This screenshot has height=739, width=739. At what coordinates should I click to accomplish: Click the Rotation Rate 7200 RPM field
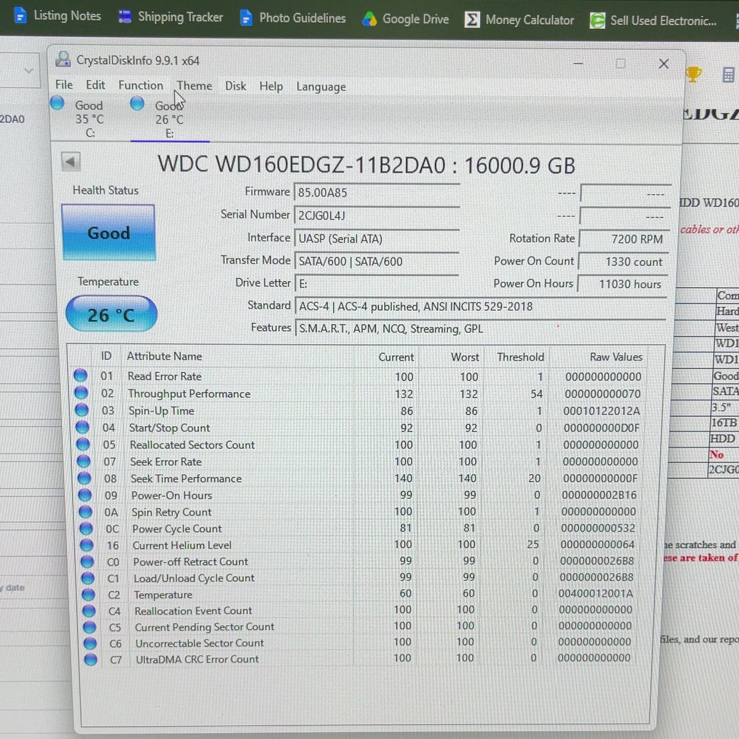coord(624,238)
